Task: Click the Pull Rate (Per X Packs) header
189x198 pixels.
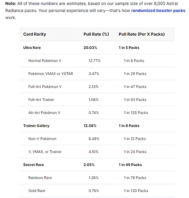Action: pos(142,34)
